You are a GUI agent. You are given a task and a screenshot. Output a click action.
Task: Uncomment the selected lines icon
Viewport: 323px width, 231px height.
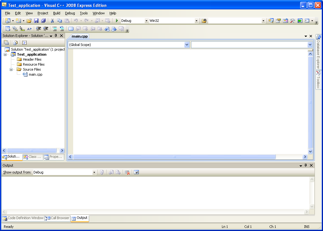click(62, 29)
